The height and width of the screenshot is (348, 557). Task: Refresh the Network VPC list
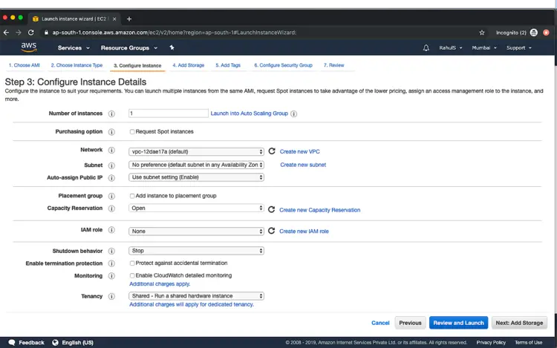[x=272, y=151]
